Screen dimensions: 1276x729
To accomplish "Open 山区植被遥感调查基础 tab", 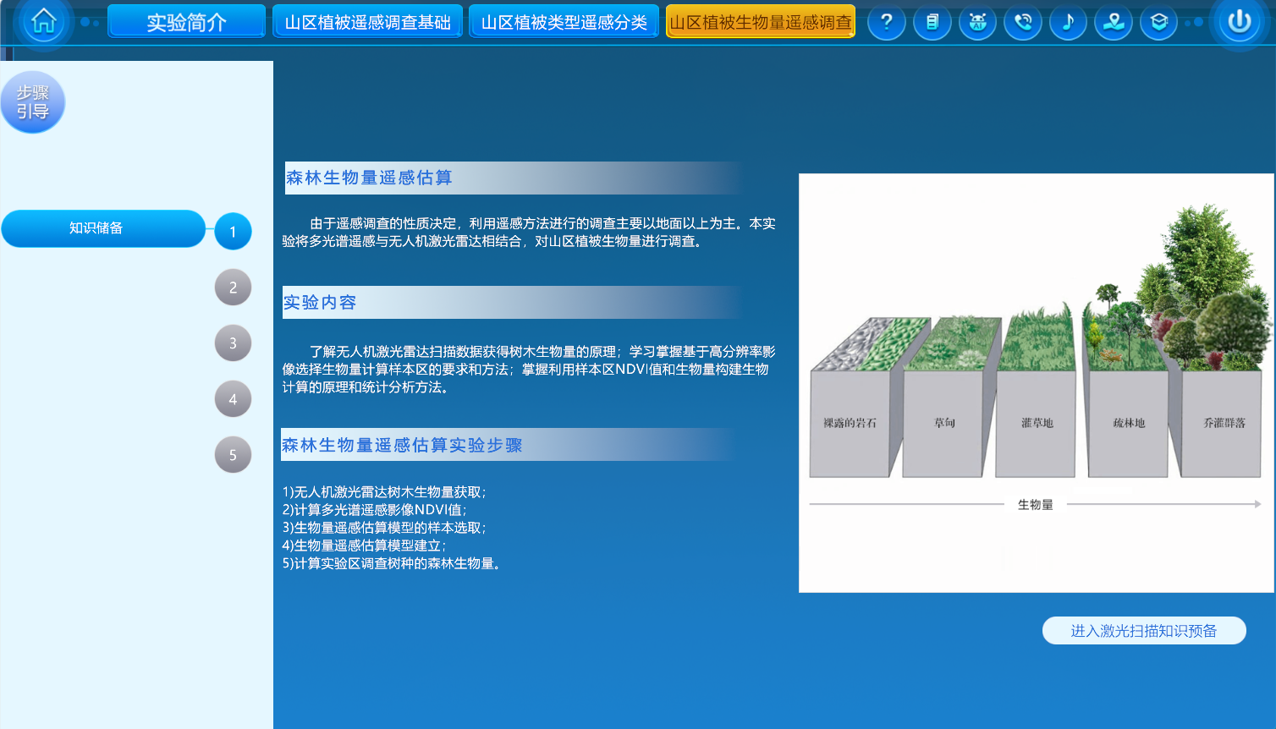I will (x=367, y=22).
